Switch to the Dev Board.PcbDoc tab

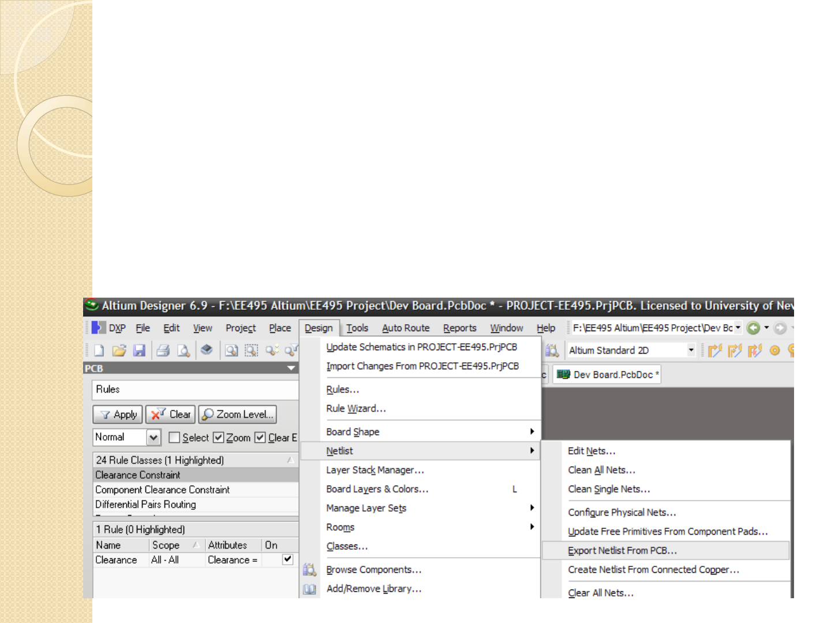click(607, 374)
